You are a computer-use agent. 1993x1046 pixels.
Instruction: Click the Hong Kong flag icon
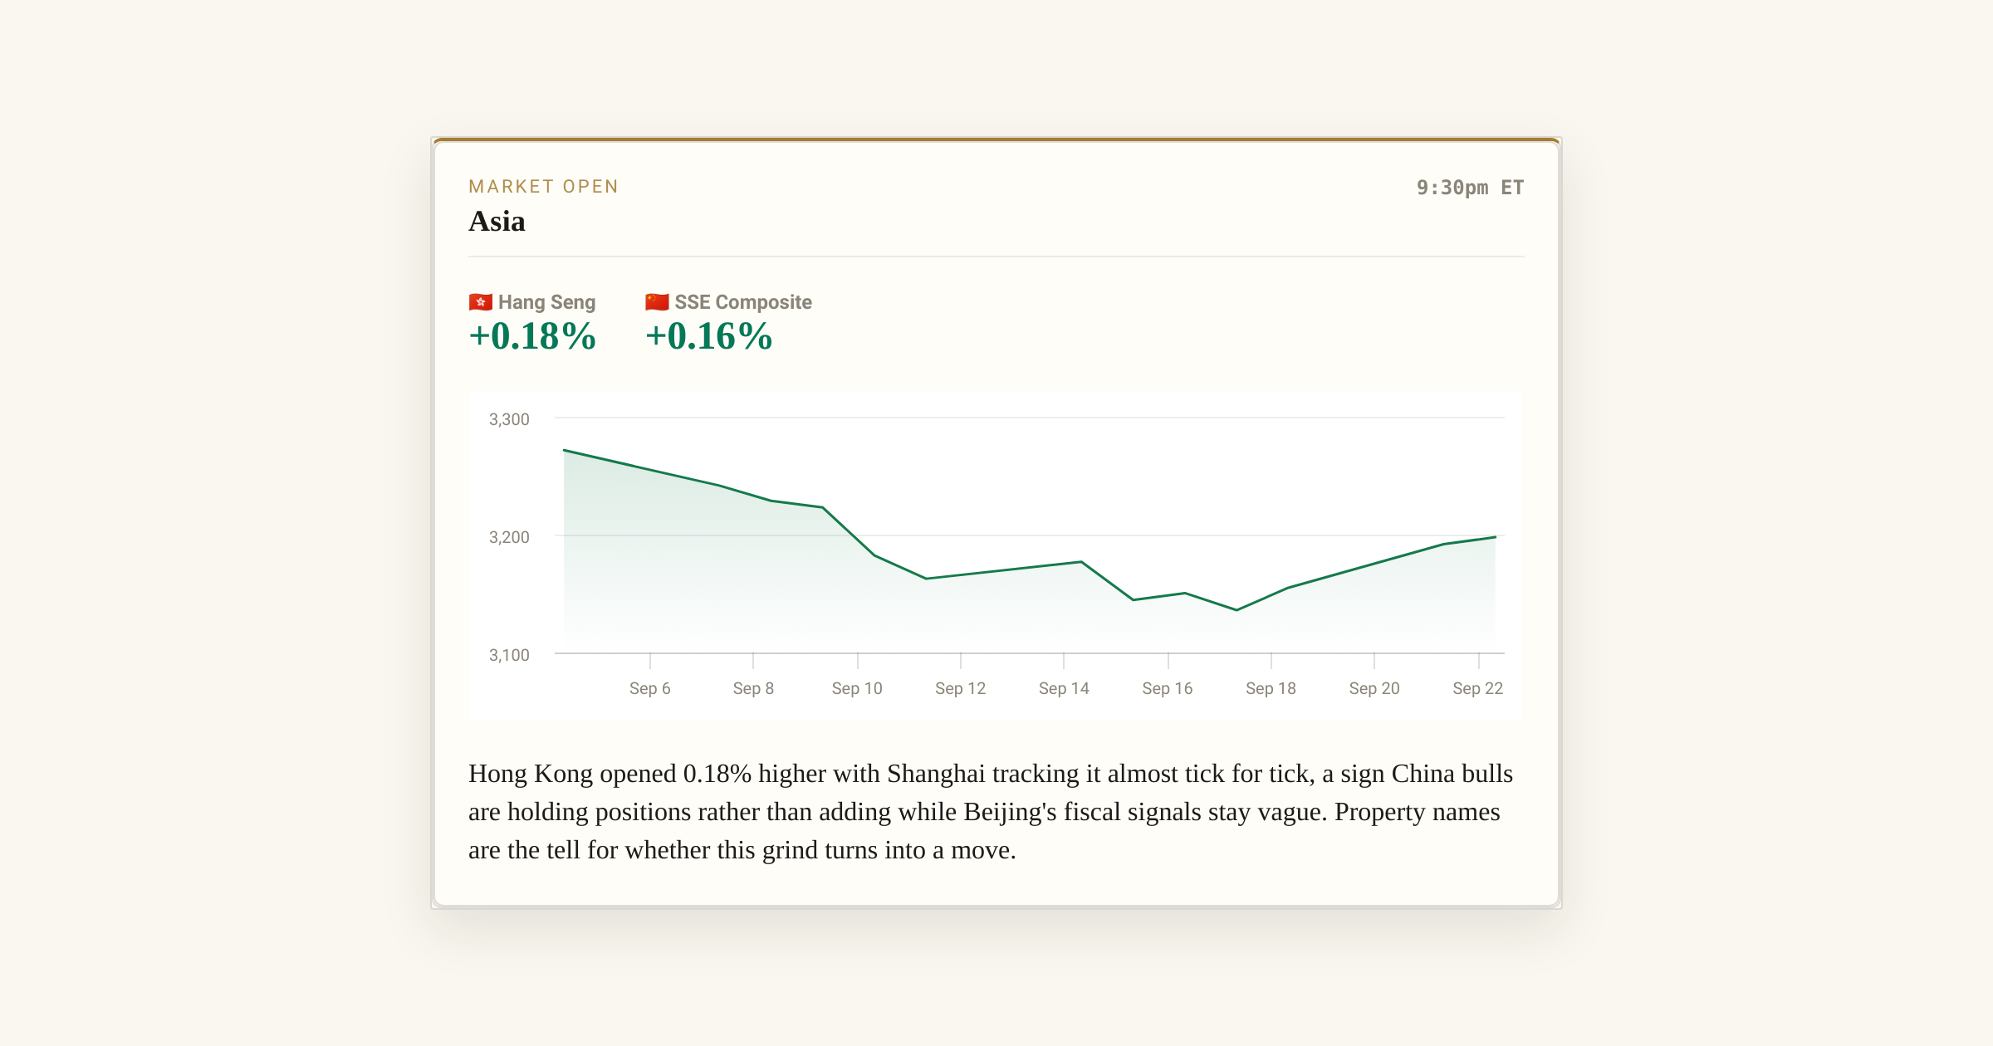tap(480, 302)
